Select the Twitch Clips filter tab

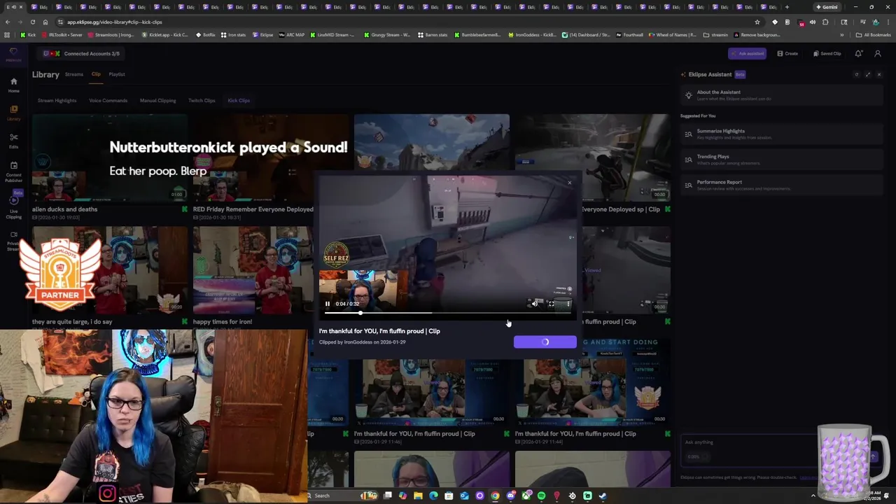(x=202, y=101)
